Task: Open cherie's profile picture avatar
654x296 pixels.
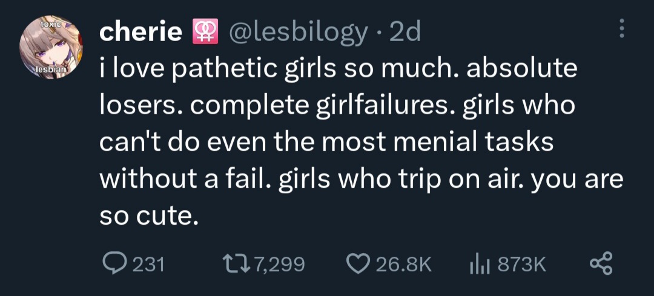Action: click(51, 48)
